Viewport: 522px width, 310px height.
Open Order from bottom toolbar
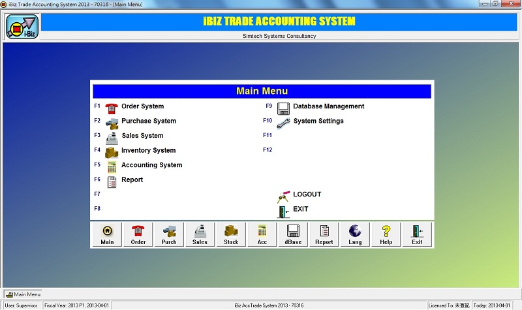[138, 234]
